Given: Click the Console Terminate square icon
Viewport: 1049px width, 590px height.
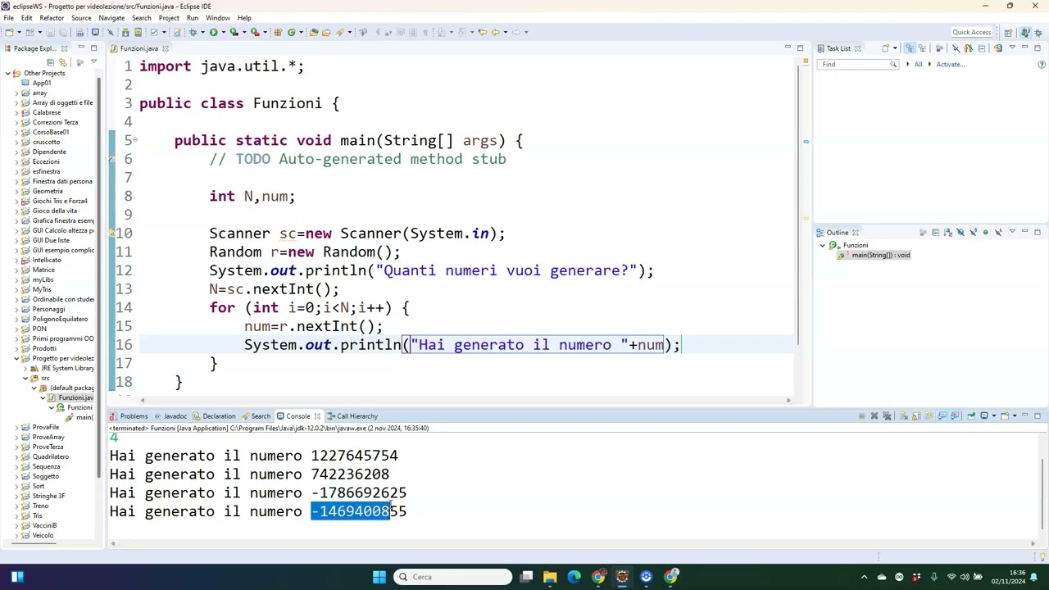Looking at the screenshot, I should tap(861, 416).
